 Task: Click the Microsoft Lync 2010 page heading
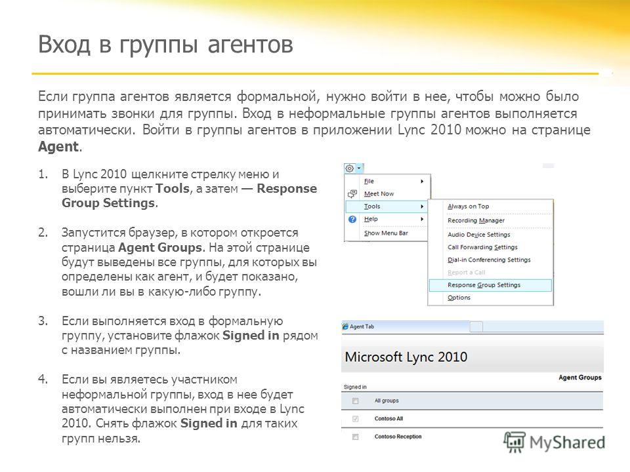(406, 357)
